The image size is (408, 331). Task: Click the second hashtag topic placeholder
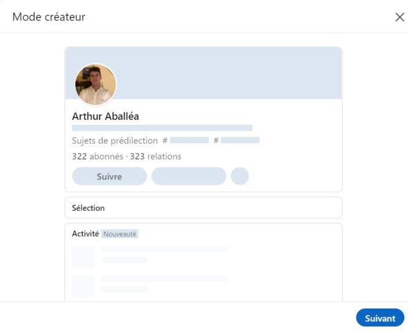click(x=240, y=141)
